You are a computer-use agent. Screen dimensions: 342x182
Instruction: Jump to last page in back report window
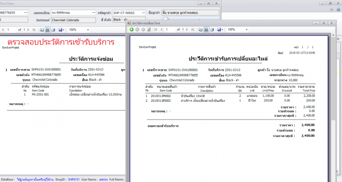click(x=34, y=30)
